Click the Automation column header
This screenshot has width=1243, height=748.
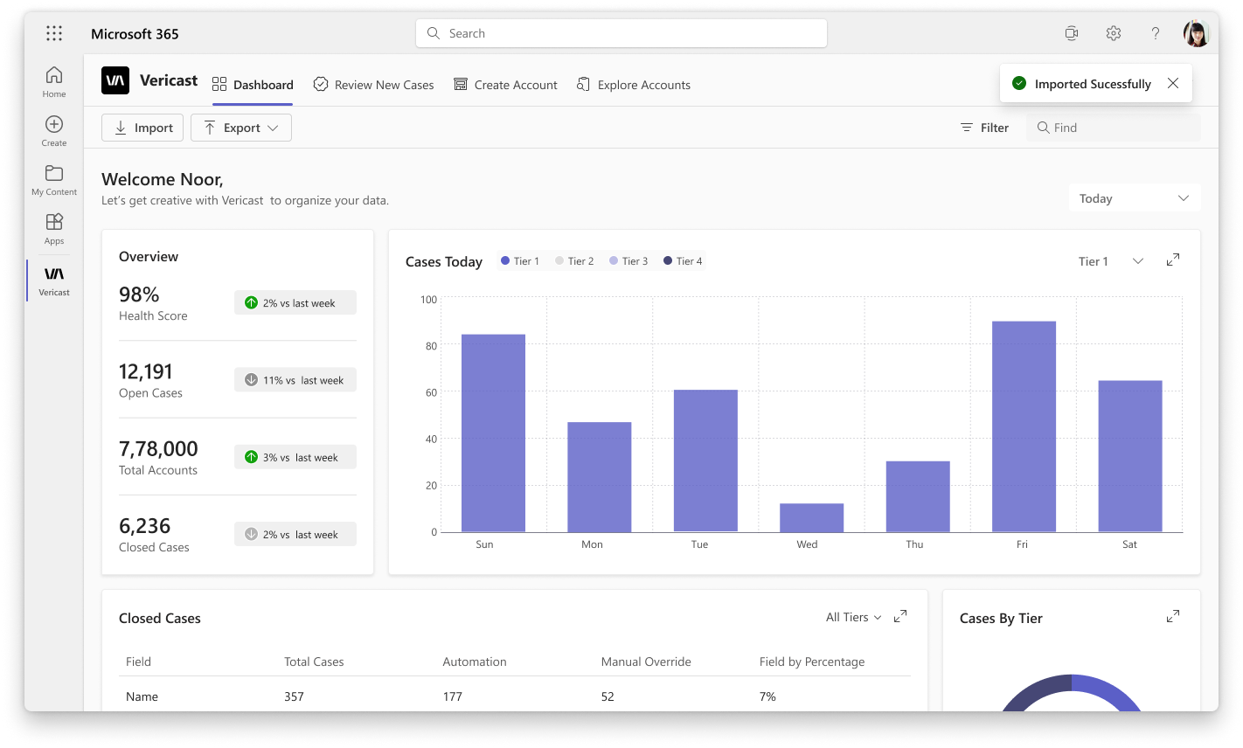tap(475, 661)
